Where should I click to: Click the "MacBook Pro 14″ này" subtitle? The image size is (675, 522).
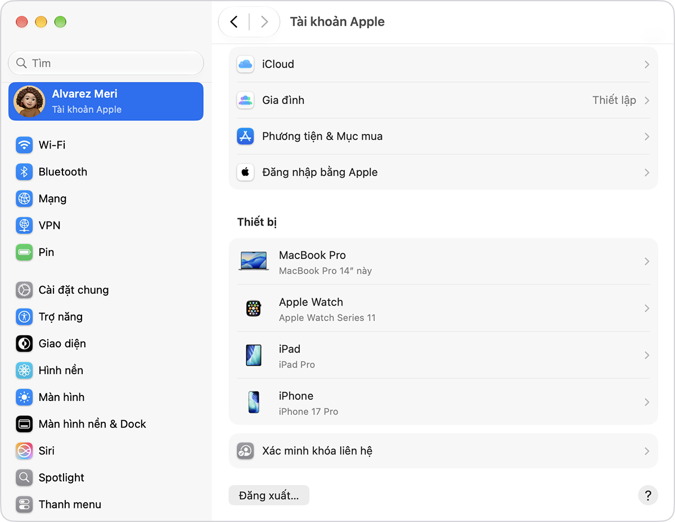tap(326, 271)
